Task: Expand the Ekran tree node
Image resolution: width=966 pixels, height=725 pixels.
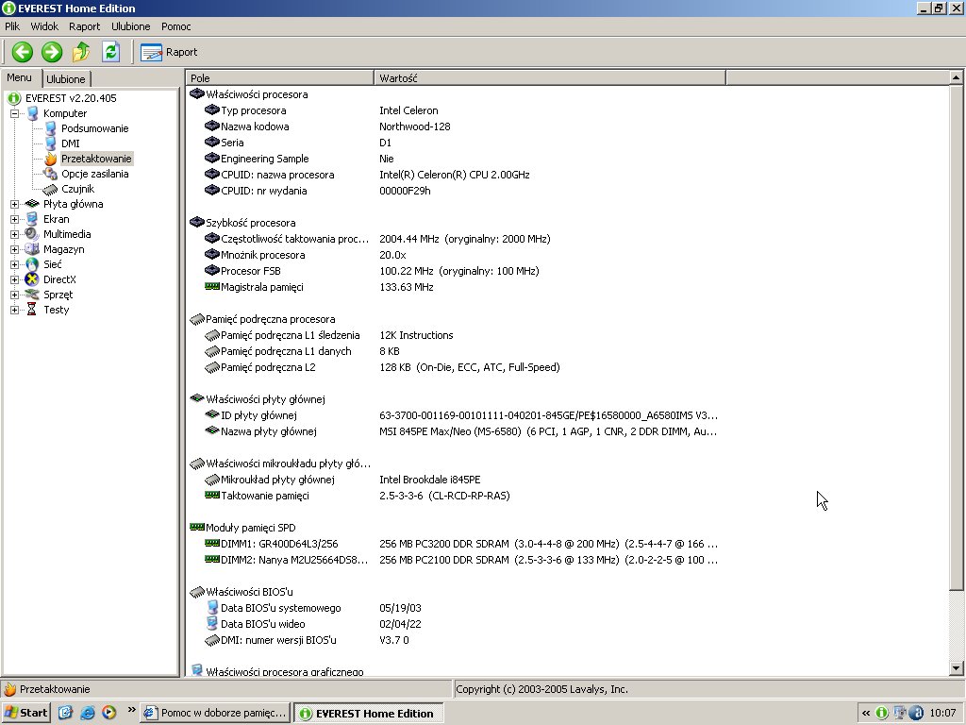Action: pyautogui.click(x=15, y=219)
